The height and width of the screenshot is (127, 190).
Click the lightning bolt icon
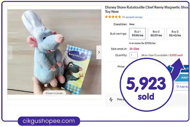pos(111,99)
